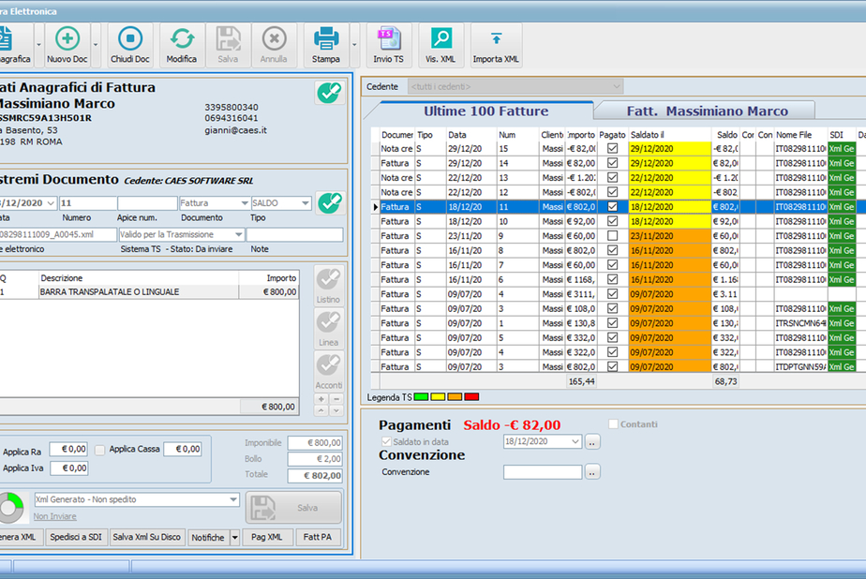The width and height of the screenshot is (866, 579).
Task: Expand the Xml Generato - Non spedito dropdown
Action: point(233,500)
